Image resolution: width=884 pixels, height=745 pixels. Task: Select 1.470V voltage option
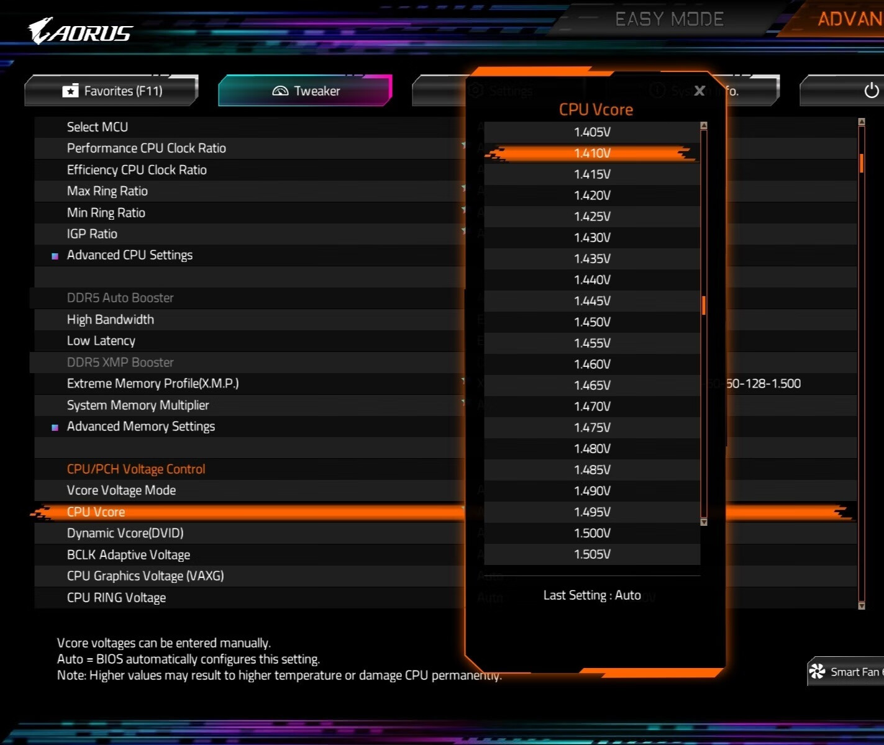592,406
